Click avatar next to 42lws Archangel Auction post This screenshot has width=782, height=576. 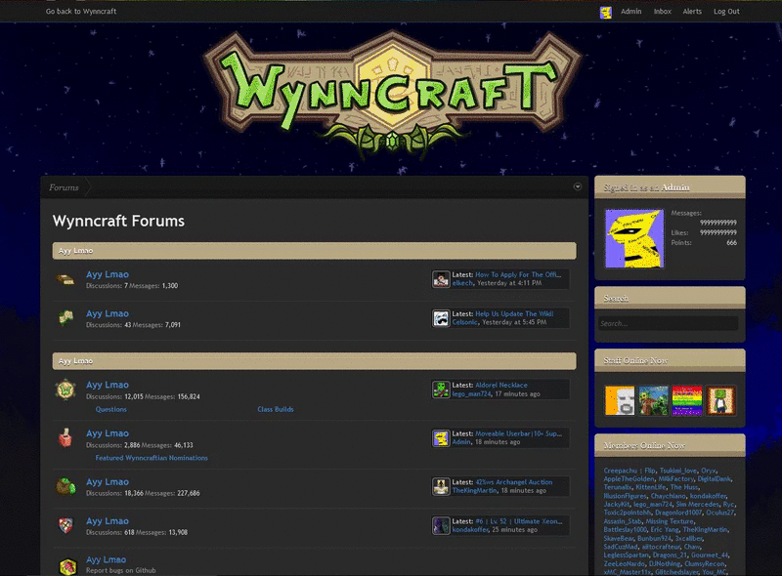pyautogui.click(x=441, y=486)
